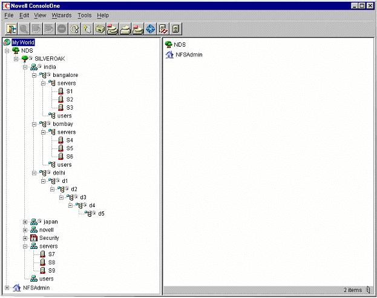
Task: Click the NDS tree icon in right pane
Action: [169, 45]
